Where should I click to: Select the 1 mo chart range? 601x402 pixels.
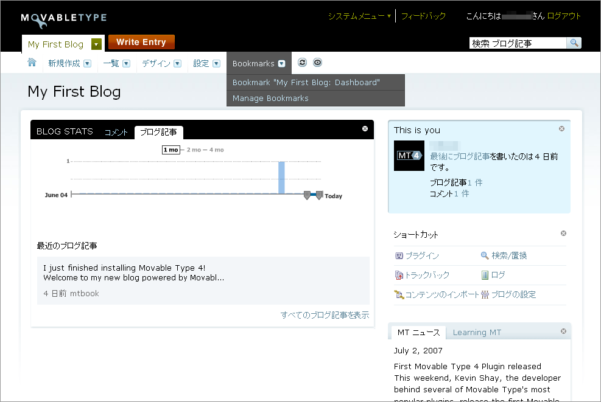pyautogui.click(x=171, y=150)
